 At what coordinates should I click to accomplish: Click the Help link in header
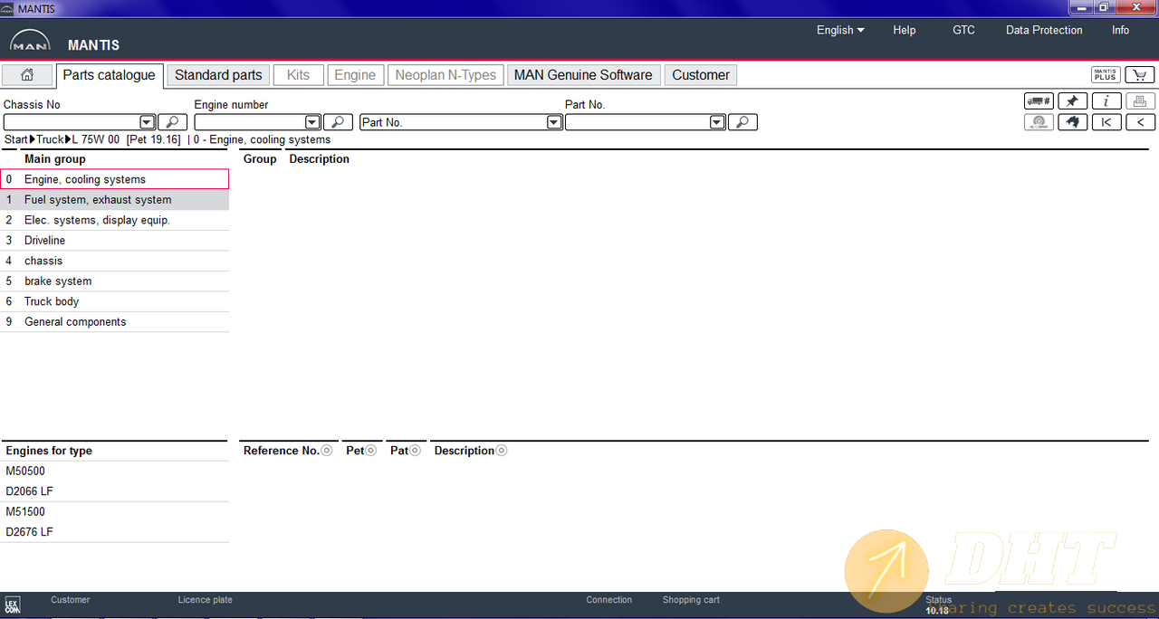click(904, 30)
